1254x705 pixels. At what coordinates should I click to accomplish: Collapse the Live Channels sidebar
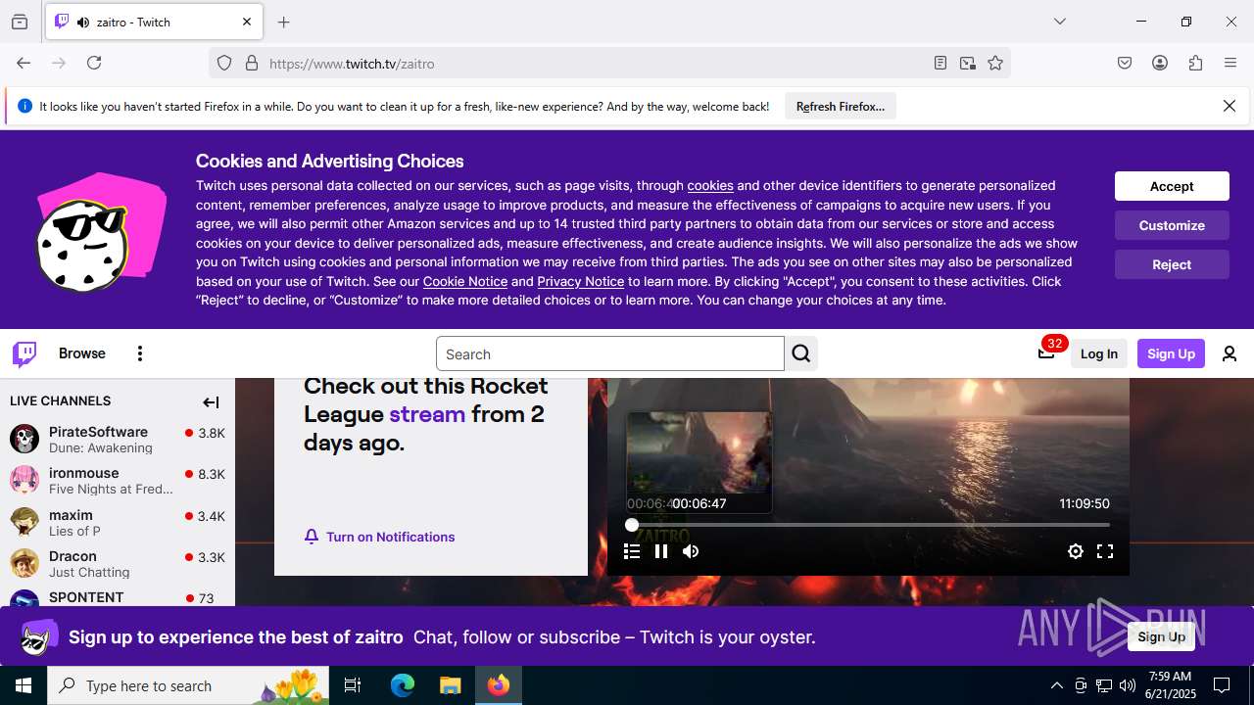(211, 401)
